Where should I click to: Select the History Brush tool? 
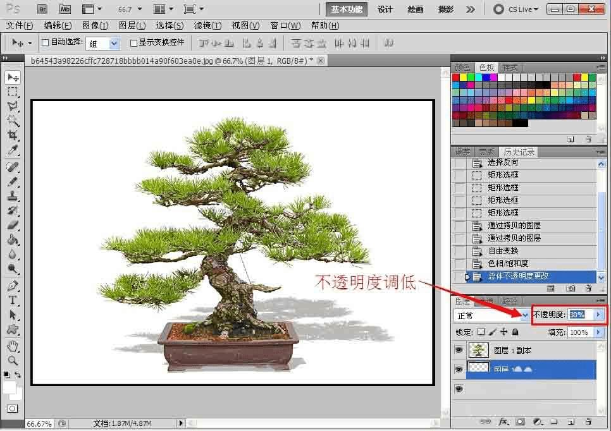tap(13, 210)
